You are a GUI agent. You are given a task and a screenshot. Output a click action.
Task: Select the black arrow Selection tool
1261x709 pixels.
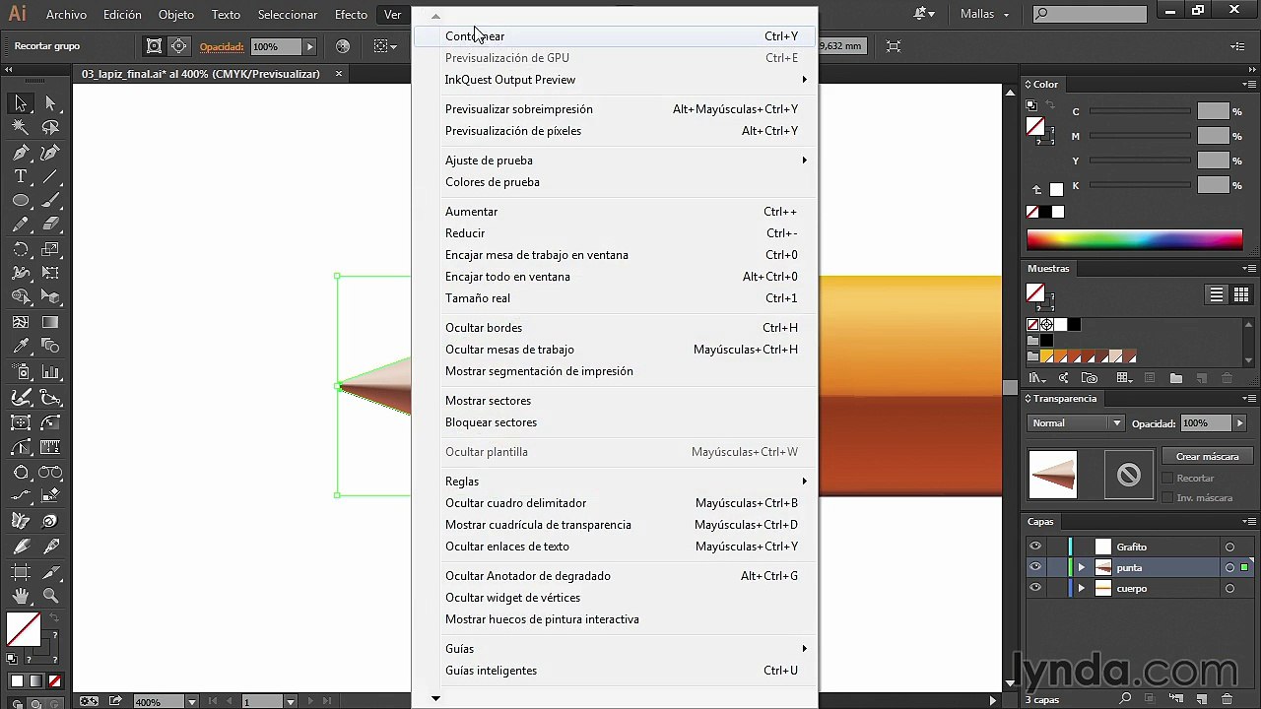pos(21,103)
